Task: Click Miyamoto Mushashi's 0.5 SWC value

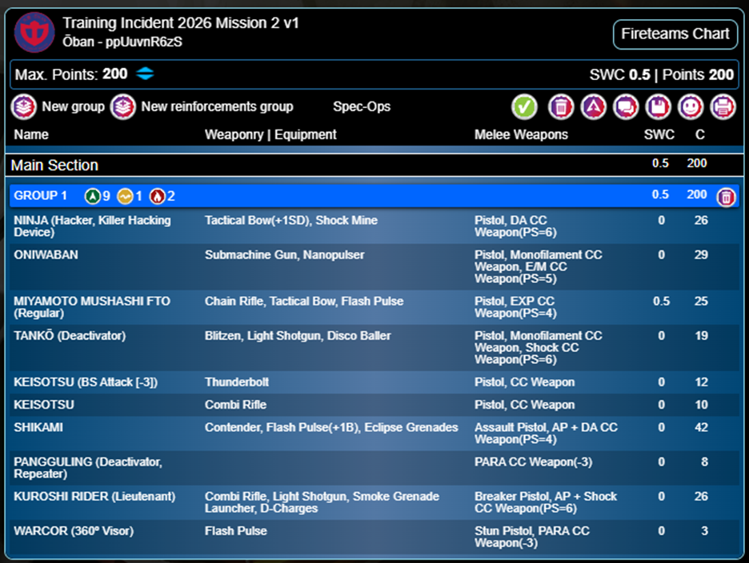Action: [661, 301]
